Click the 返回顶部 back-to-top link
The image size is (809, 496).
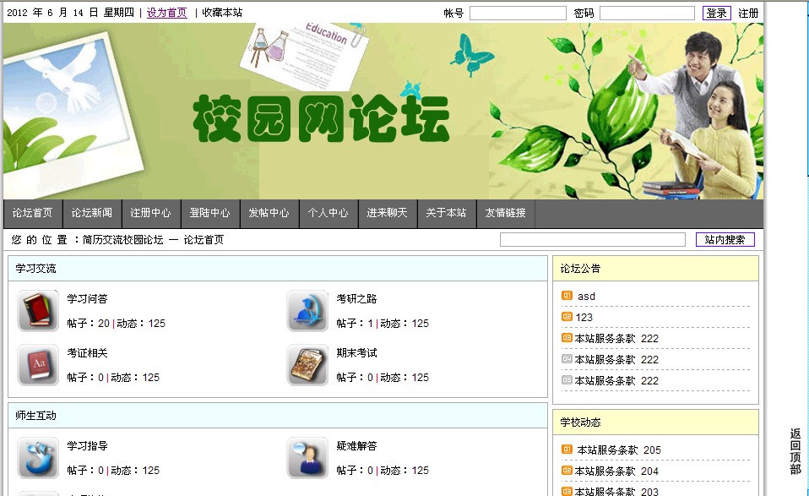pyautogui.click(x=795, y=451)
